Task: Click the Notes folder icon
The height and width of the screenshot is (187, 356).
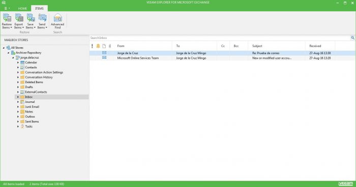Action: [22, 111]
